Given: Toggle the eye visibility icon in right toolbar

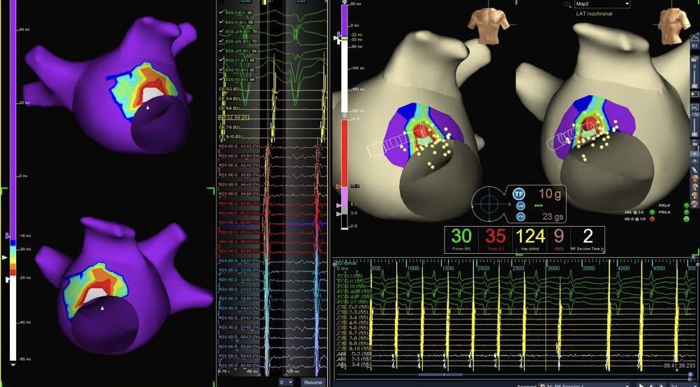Looking at the screenshot, I should (694, 161).
